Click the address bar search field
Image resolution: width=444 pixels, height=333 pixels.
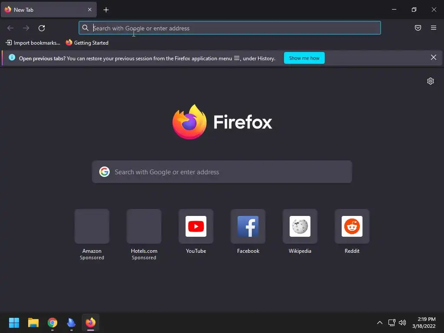click(230, 28)
